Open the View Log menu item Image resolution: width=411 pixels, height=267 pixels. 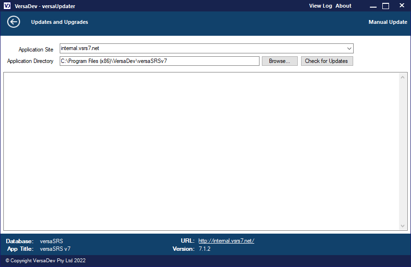click(320, 6)
